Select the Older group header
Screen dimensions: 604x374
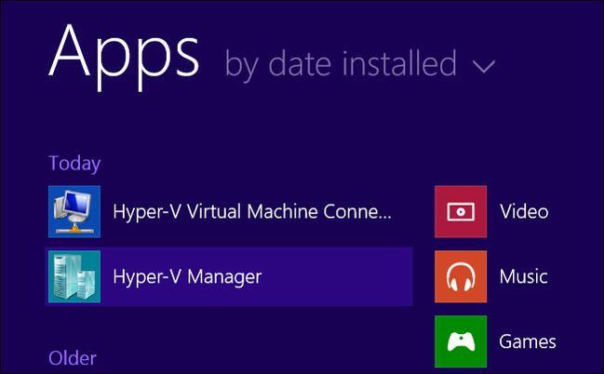(x=73, y=358)
